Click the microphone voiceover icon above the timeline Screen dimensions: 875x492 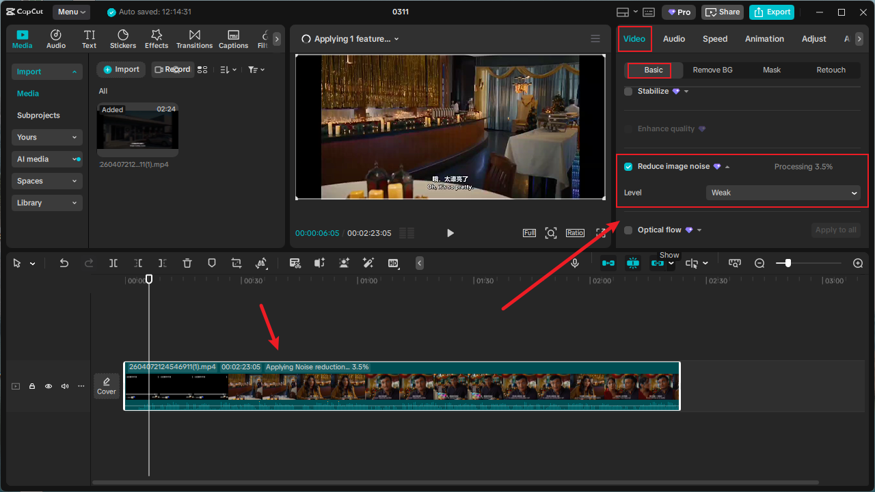[x=575, y=263]
